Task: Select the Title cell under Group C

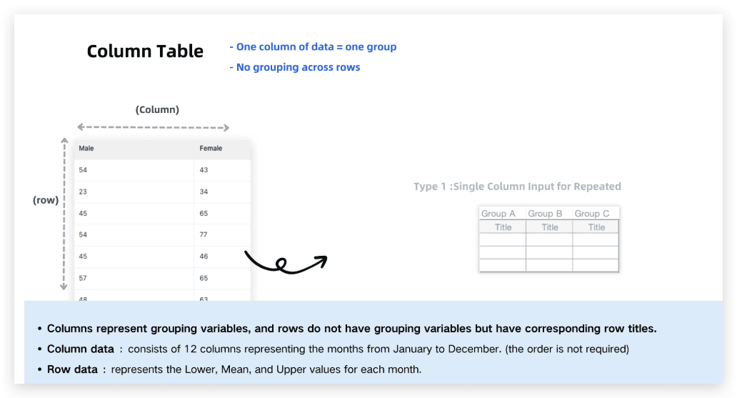Action: 596,227
